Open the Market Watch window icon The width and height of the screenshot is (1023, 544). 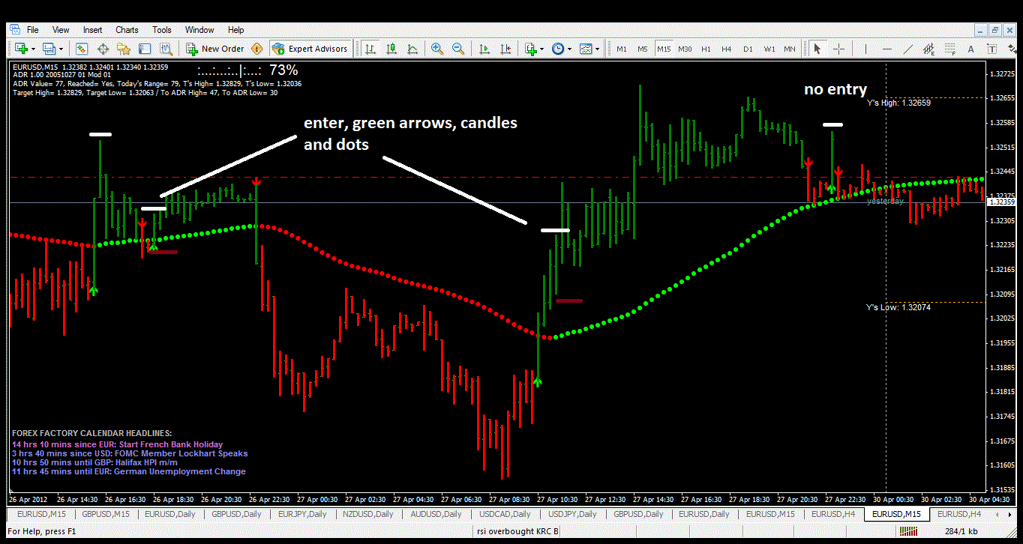[x=82, y=49]
